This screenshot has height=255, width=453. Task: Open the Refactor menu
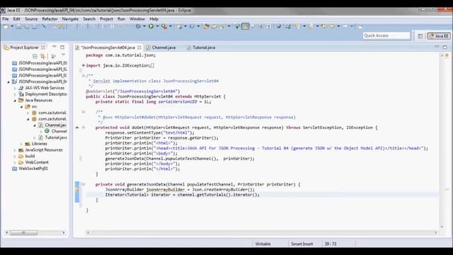click(50, 19)
